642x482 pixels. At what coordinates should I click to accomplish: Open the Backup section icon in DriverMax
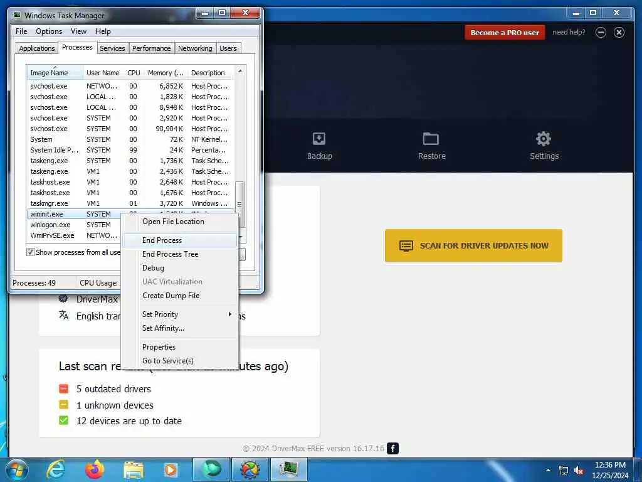tap(319, 139)
